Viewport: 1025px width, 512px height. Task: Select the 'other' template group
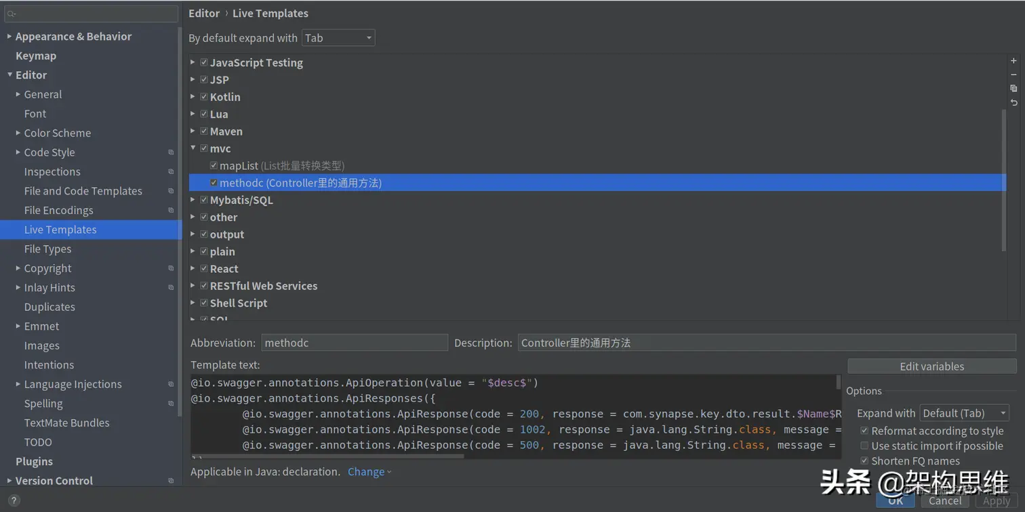click(224, 217)
